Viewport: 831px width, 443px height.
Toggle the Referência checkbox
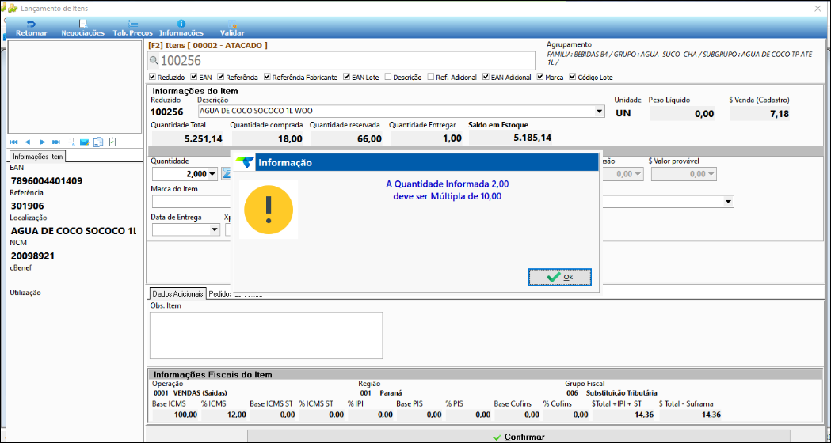[x=221, y=77]
